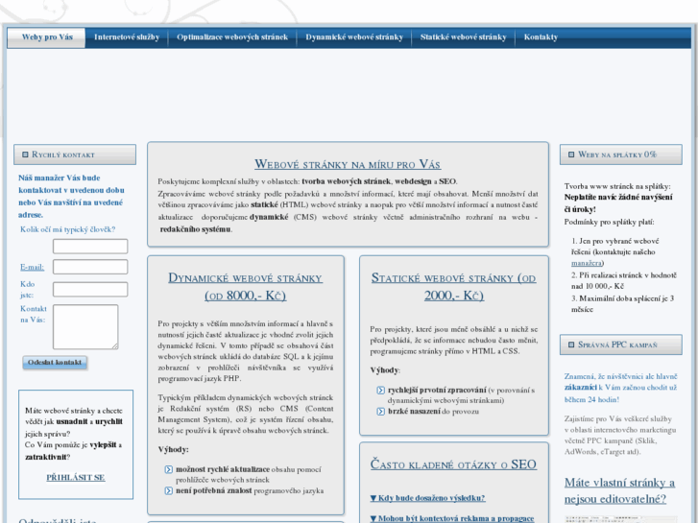Click the Správná PPC kampaň panel header
The width and height of the screenshot is (698, 523).
[620, 345]
